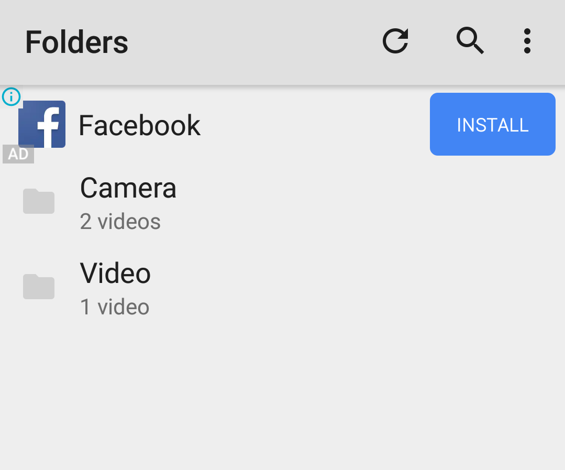Viewport: 565px width, 470px height.
Task: Tap the "1 video" count label
Action: (114, 307)
